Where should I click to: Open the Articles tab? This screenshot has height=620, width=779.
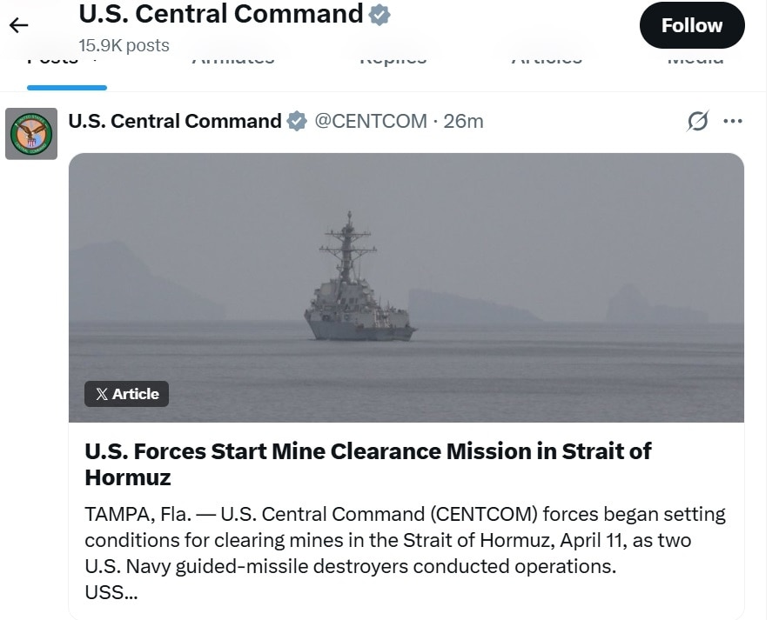[x=546, y=61]
